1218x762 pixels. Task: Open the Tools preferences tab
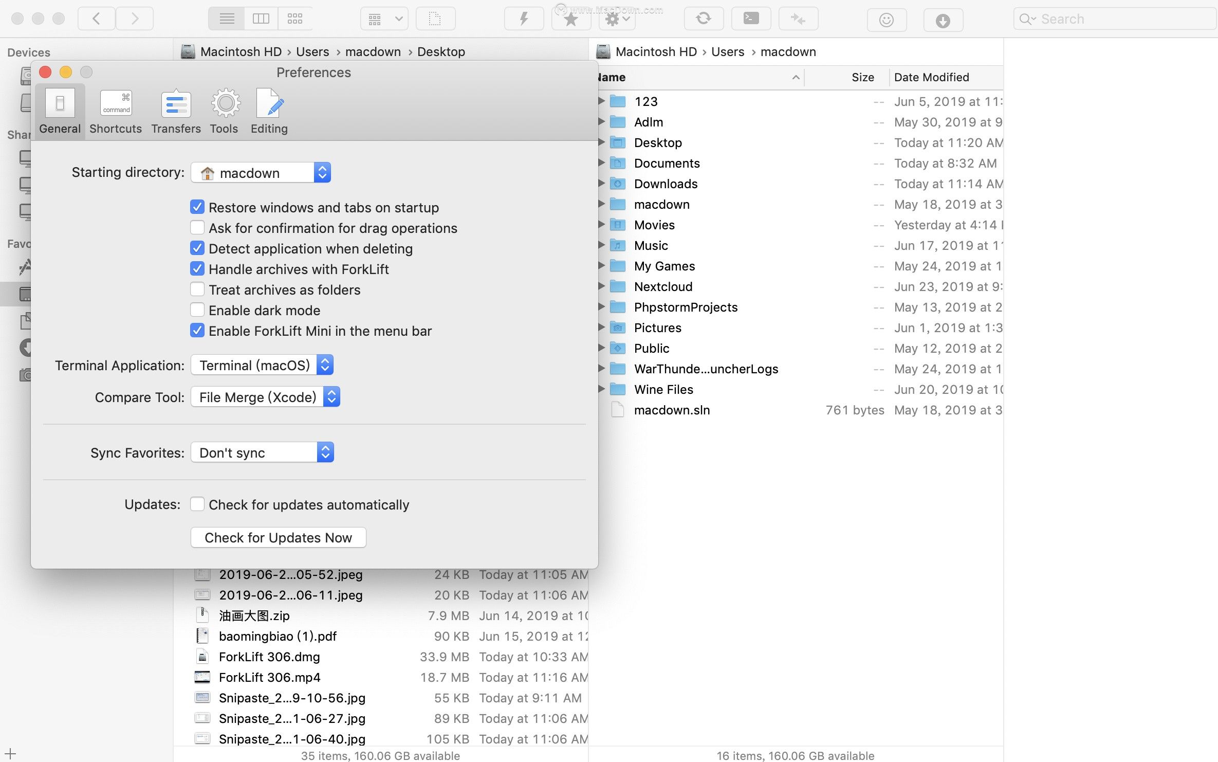(x=225, y=111)
